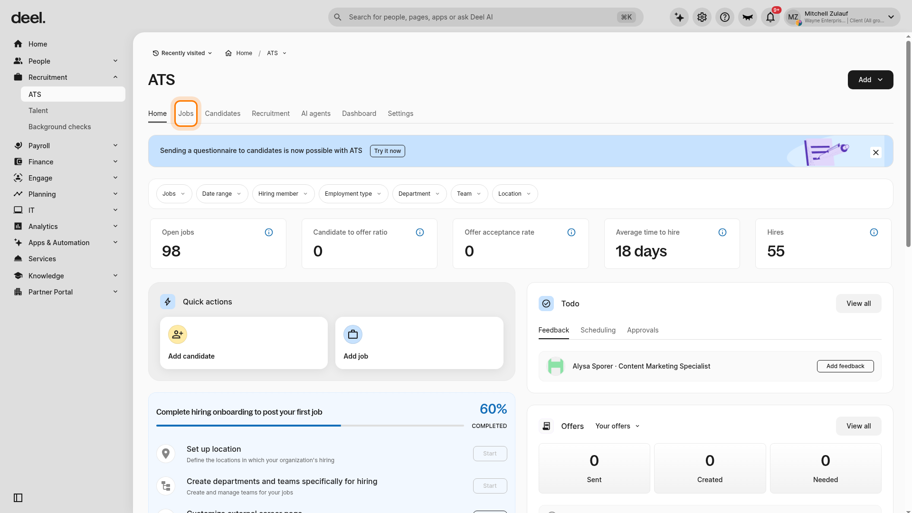Screen dimensions: 912x513
Task: Click the Add job quick action
Action: point(419,343)
